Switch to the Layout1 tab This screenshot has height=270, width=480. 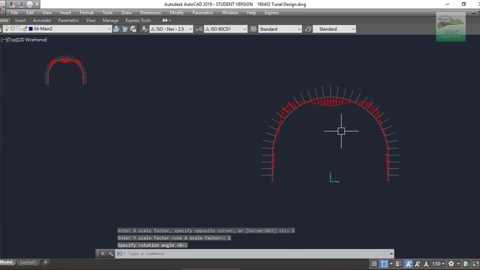28,262
